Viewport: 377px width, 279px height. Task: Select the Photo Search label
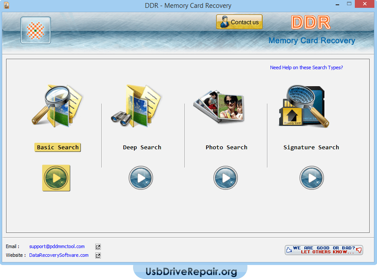(226, 147)
